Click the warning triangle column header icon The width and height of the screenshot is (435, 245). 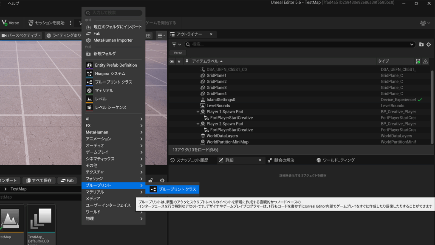[425, 61]
